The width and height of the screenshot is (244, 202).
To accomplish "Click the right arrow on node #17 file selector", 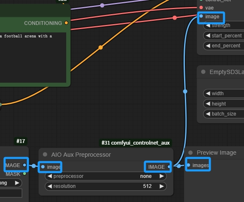I will coord(17,183).
